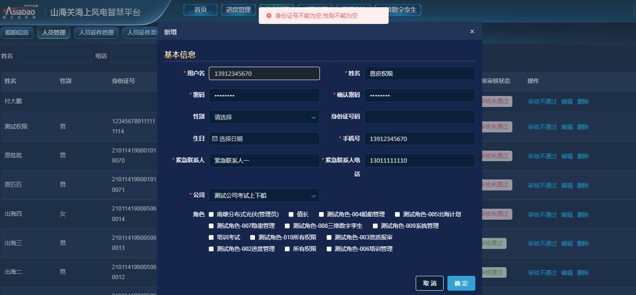This screenshot has height=295, width=636.
Task: Click the 用户名 input field
Action: pyautogui.click(x=264, y=73)
